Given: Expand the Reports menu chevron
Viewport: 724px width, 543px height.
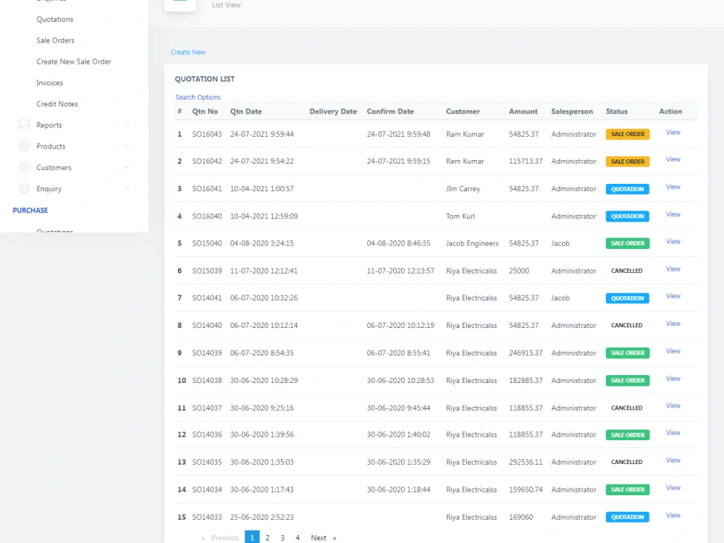Looking at the screenshot, I should (127, 125).
